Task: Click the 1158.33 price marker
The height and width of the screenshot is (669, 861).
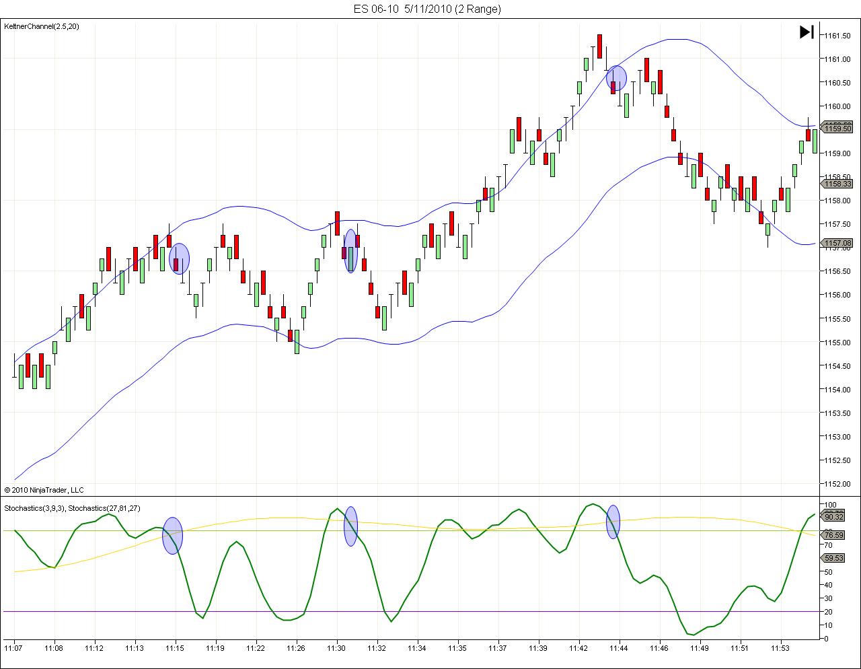Action: click(837, 183)
